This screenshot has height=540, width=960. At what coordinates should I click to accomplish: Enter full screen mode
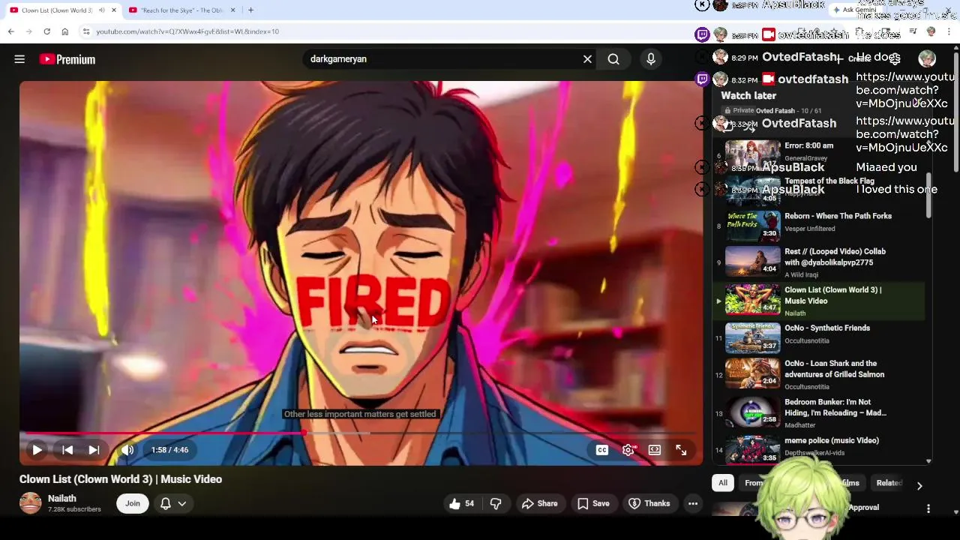click(681, 450)
